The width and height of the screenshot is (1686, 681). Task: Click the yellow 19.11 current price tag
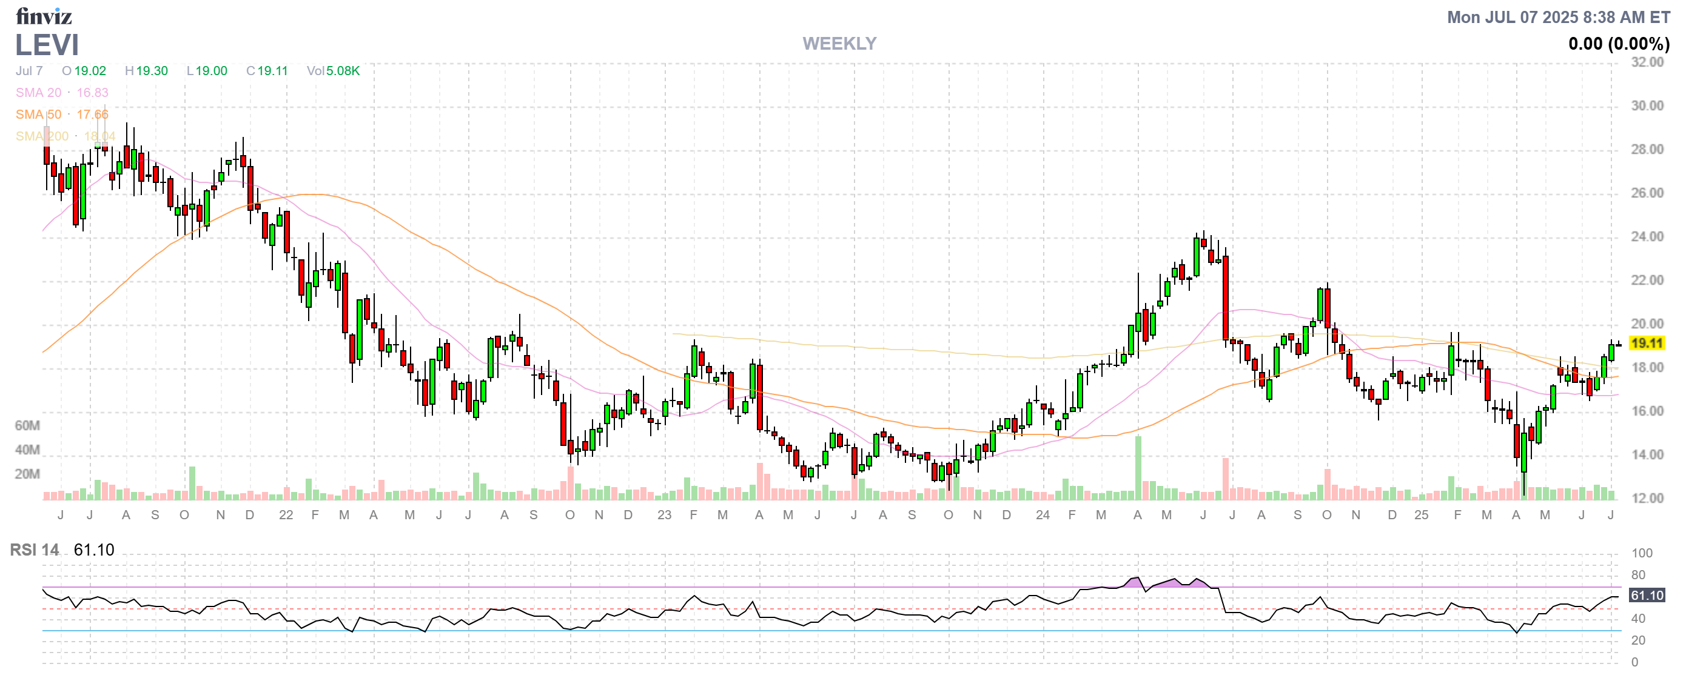[1647, 343]
